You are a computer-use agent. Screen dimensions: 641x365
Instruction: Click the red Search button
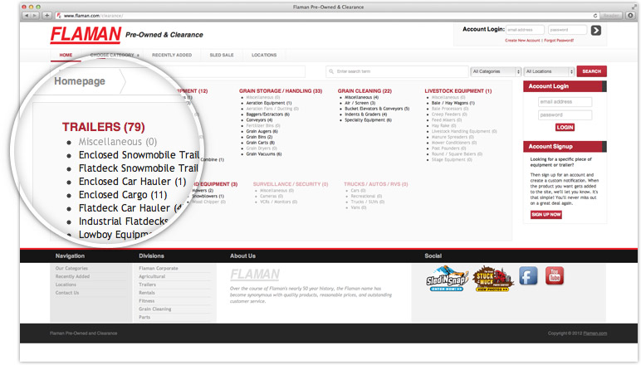pos(591,71)
